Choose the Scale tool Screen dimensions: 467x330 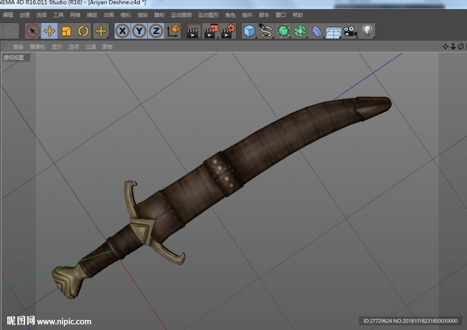(66, 31)
